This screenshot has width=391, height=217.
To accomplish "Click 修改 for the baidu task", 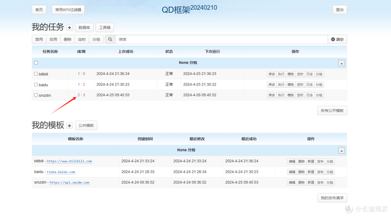I will (x=272, y=84).
